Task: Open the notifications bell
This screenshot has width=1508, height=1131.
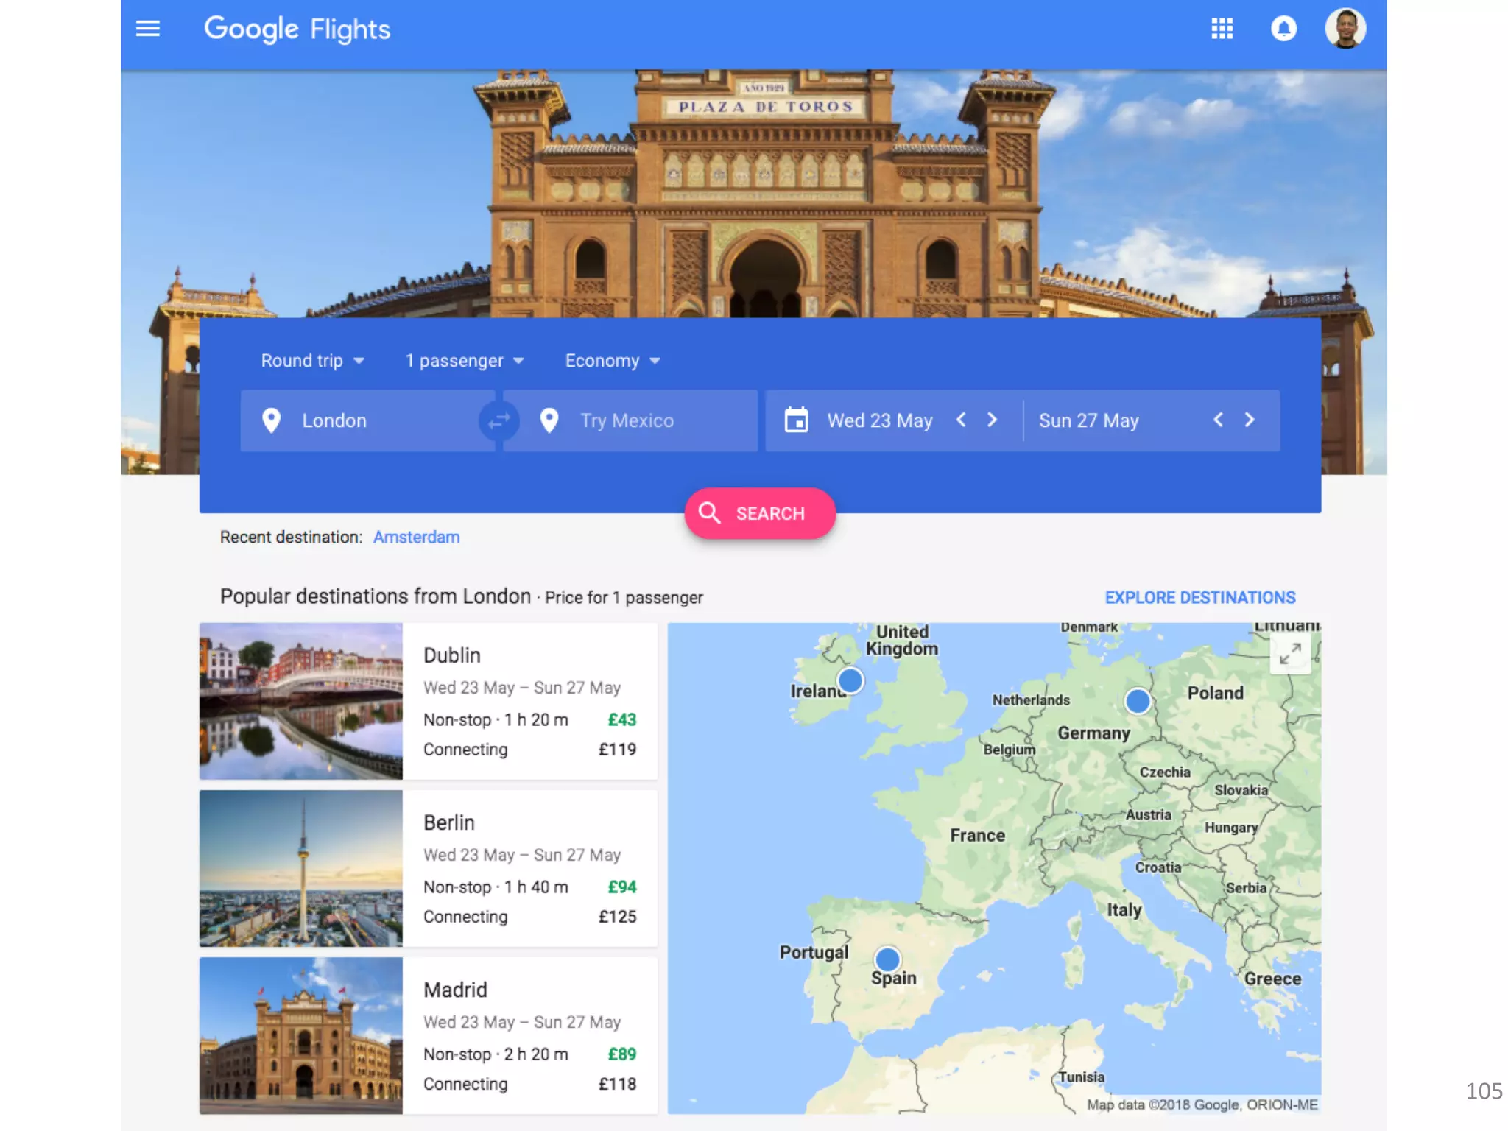Action: [x=1283, y=29]
